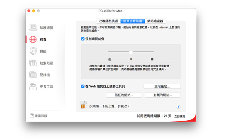Click the 封鎖的網站... button
The height and width of the screenshot is (140, 232).
[162, 95]
